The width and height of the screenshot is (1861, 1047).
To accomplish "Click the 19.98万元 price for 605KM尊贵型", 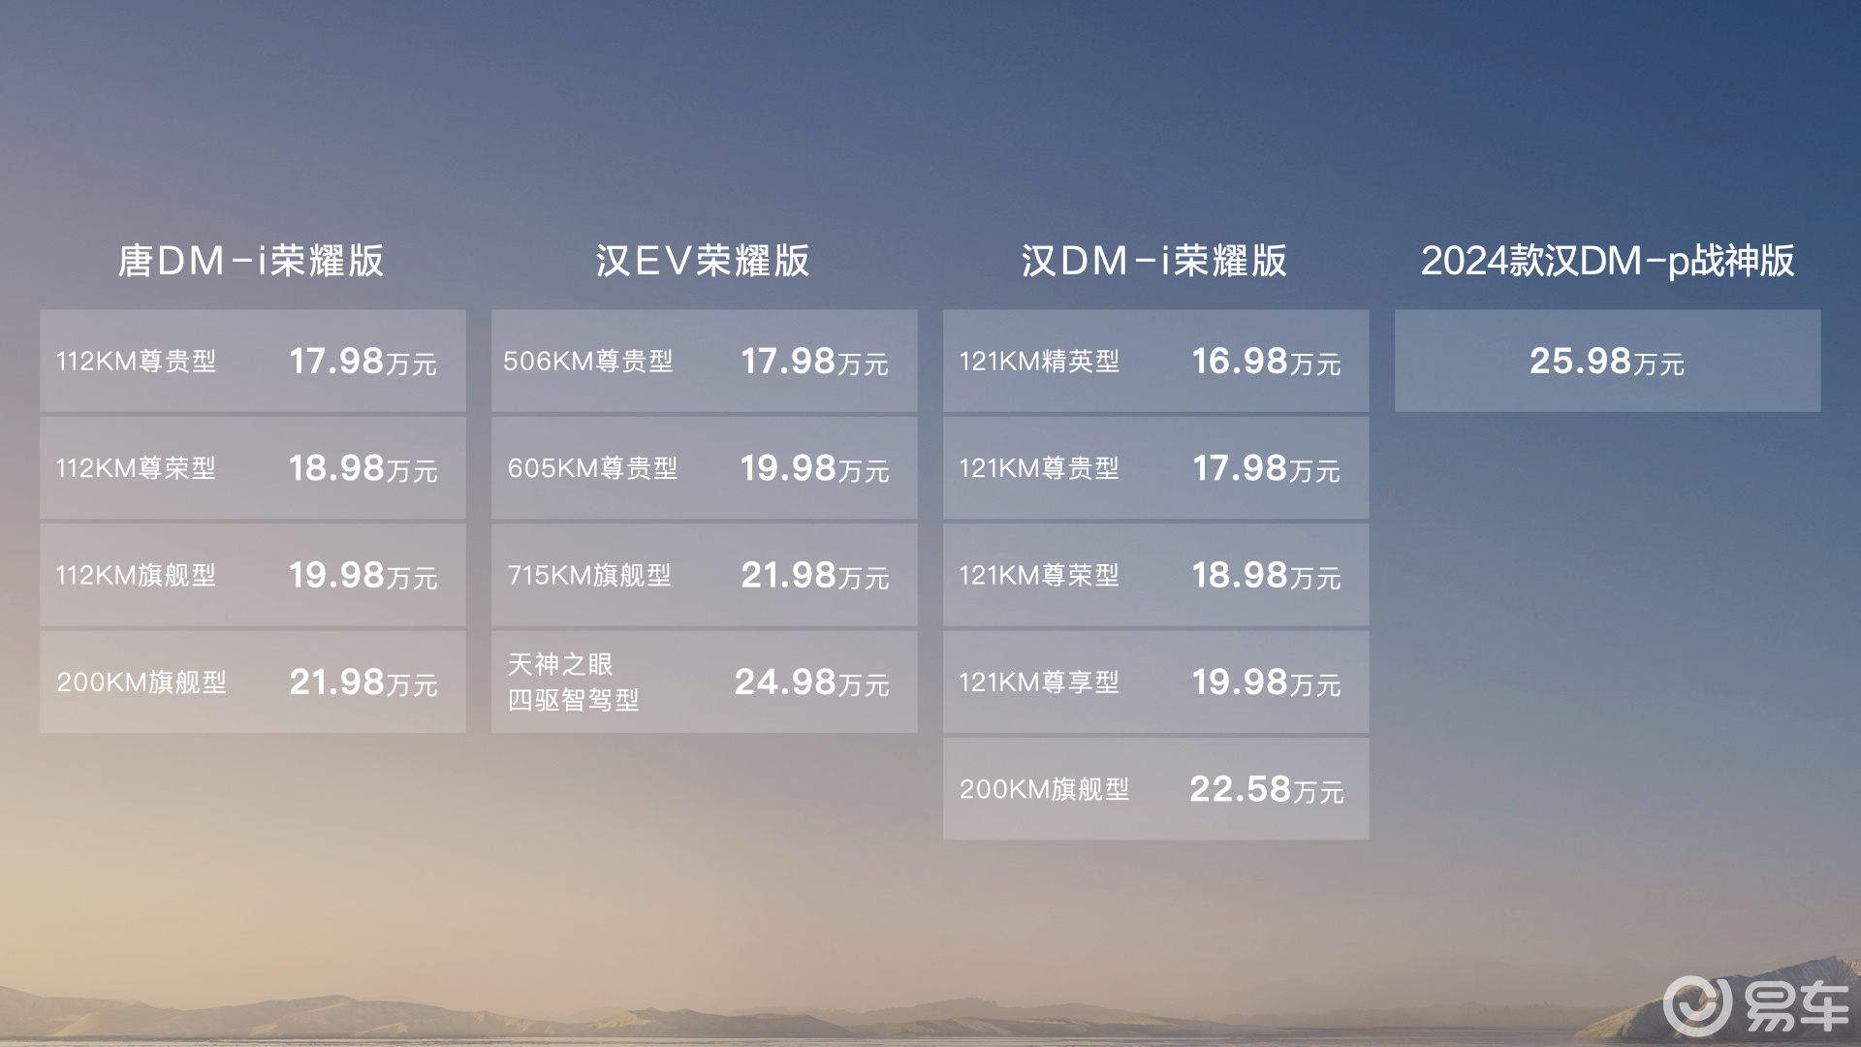I will 815,468.
